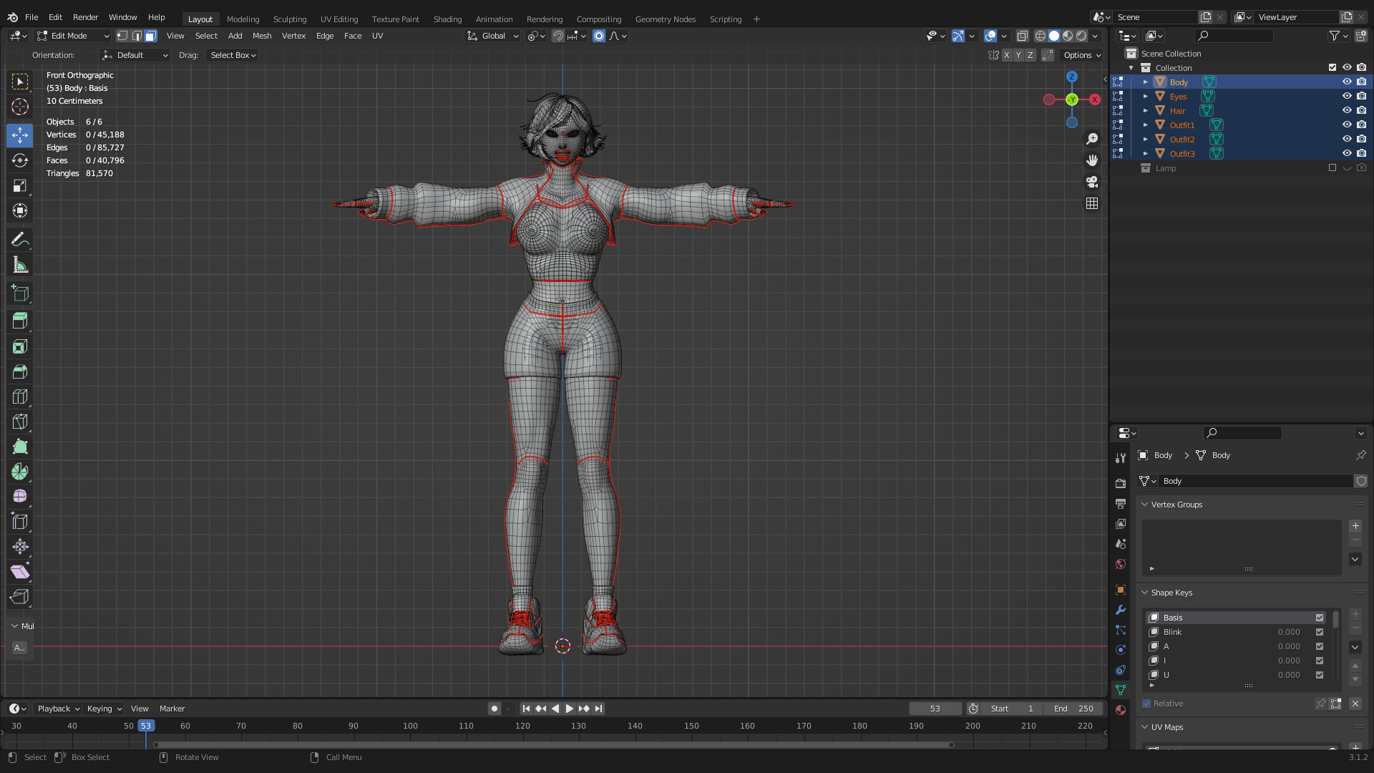Switch to the UV Editing workspace tab
The width and height of the screenshot is (1374, 773).
pos(339,19)
